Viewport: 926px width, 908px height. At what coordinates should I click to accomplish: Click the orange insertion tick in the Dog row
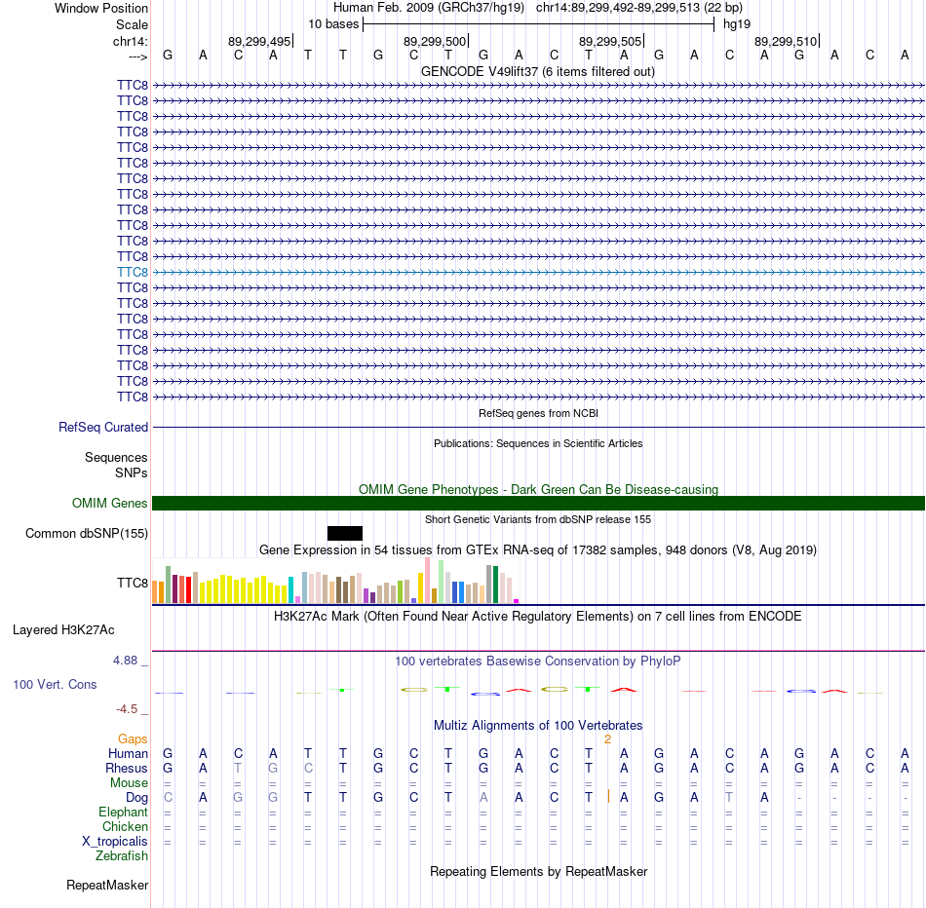[608, 796]
